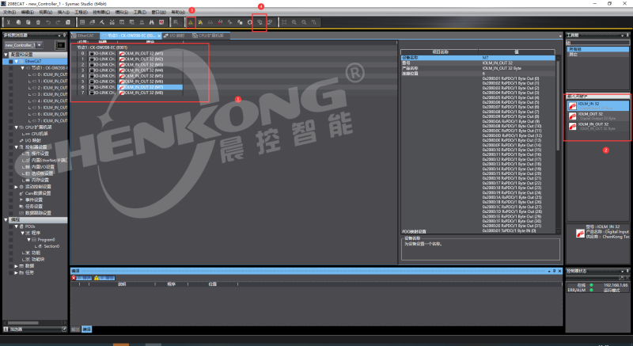Switch to the CPU/Expansion Racks tab
633x346 pixels.
pyautogui.click(x=209, y=36)
